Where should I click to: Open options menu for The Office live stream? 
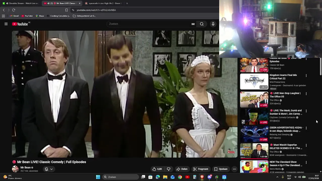[306, 94]
